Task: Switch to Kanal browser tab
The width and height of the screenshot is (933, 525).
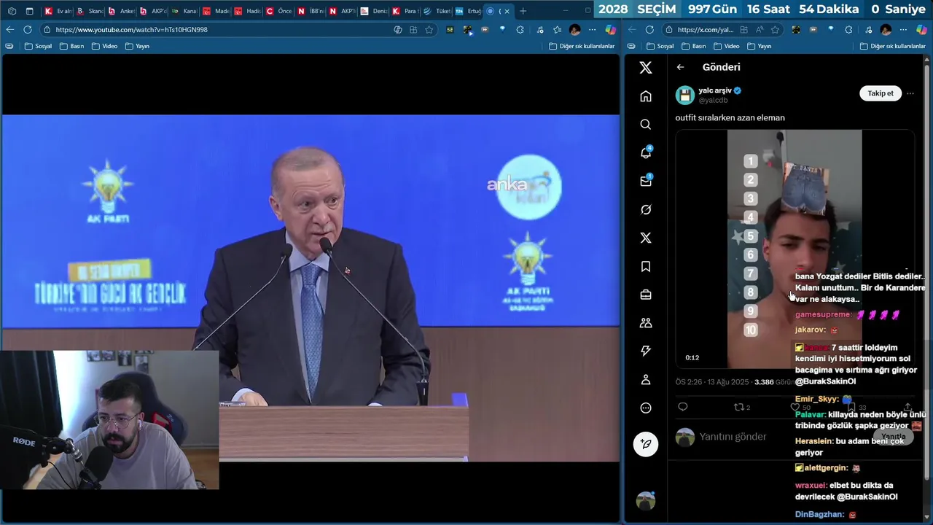Action: (x=184, y=11)
